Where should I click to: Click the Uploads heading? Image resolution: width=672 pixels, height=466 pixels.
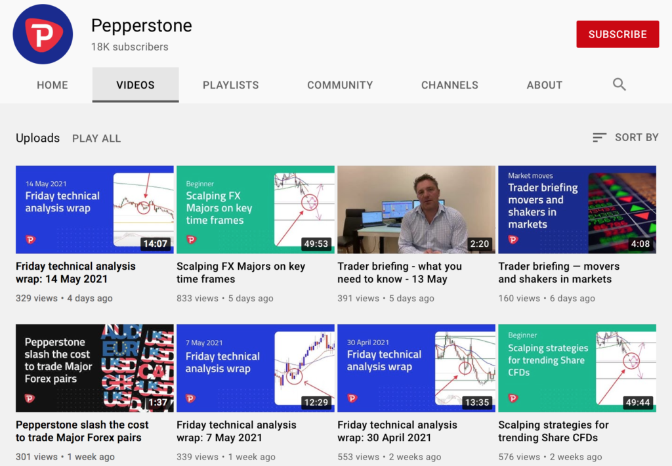(x=37, y=138)
